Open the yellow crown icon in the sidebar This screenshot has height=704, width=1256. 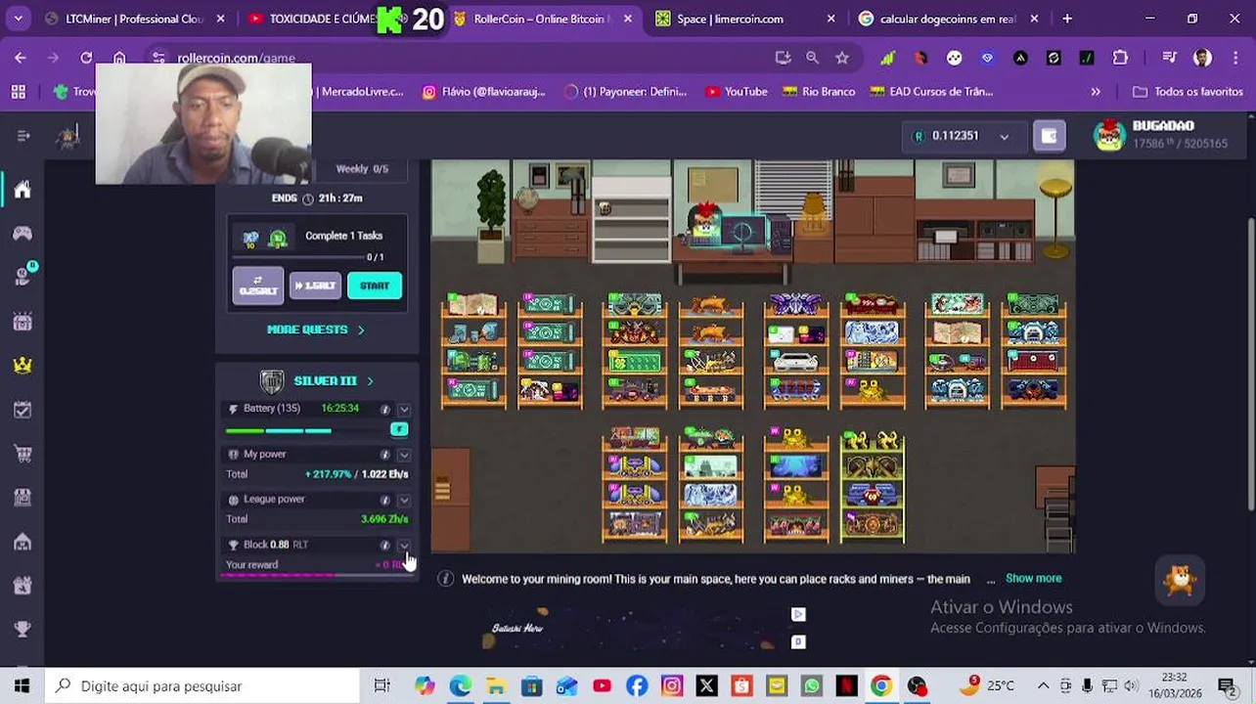(22, 365)
